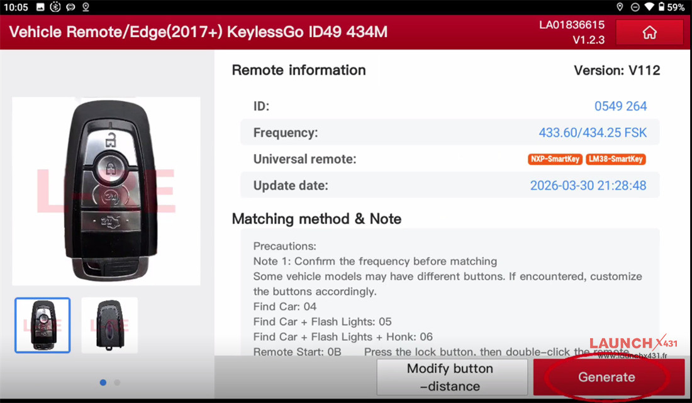This screenshot has height=403, width=692.
Task: Tap the battery status icon
Action: click(661, 7)
